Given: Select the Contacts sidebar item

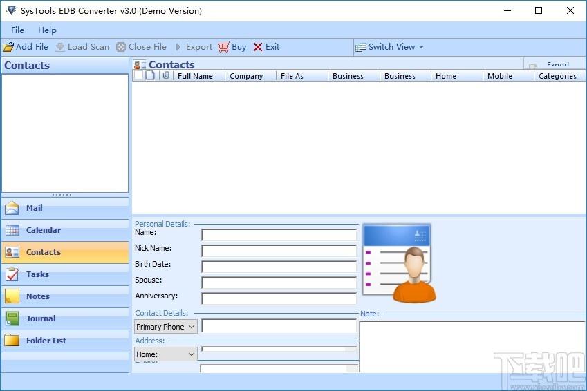Looking at the screenshot, I should click(x=65, y=252).
